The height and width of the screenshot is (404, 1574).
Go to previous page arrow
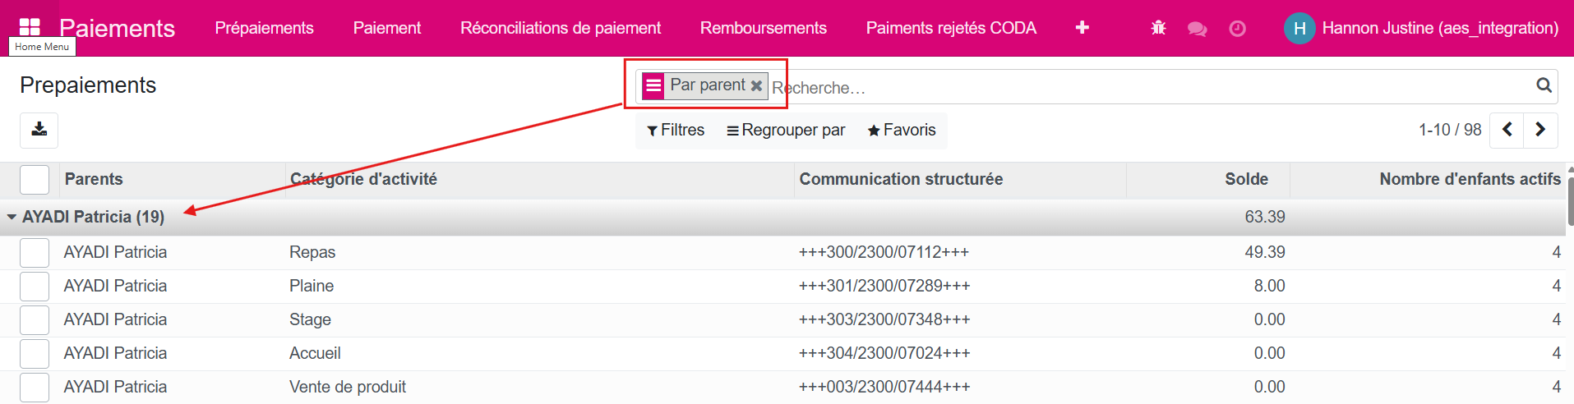click(1507, 130)
